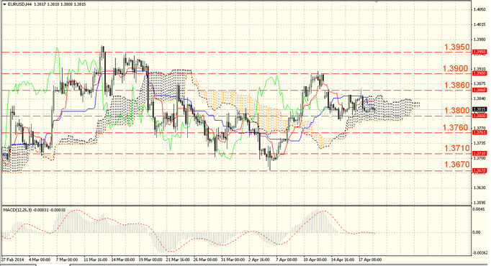This screenshot has height=266, width=491.
Task: Click the 0.0041 MACD scale value
Action: click(x=479, y=208)
